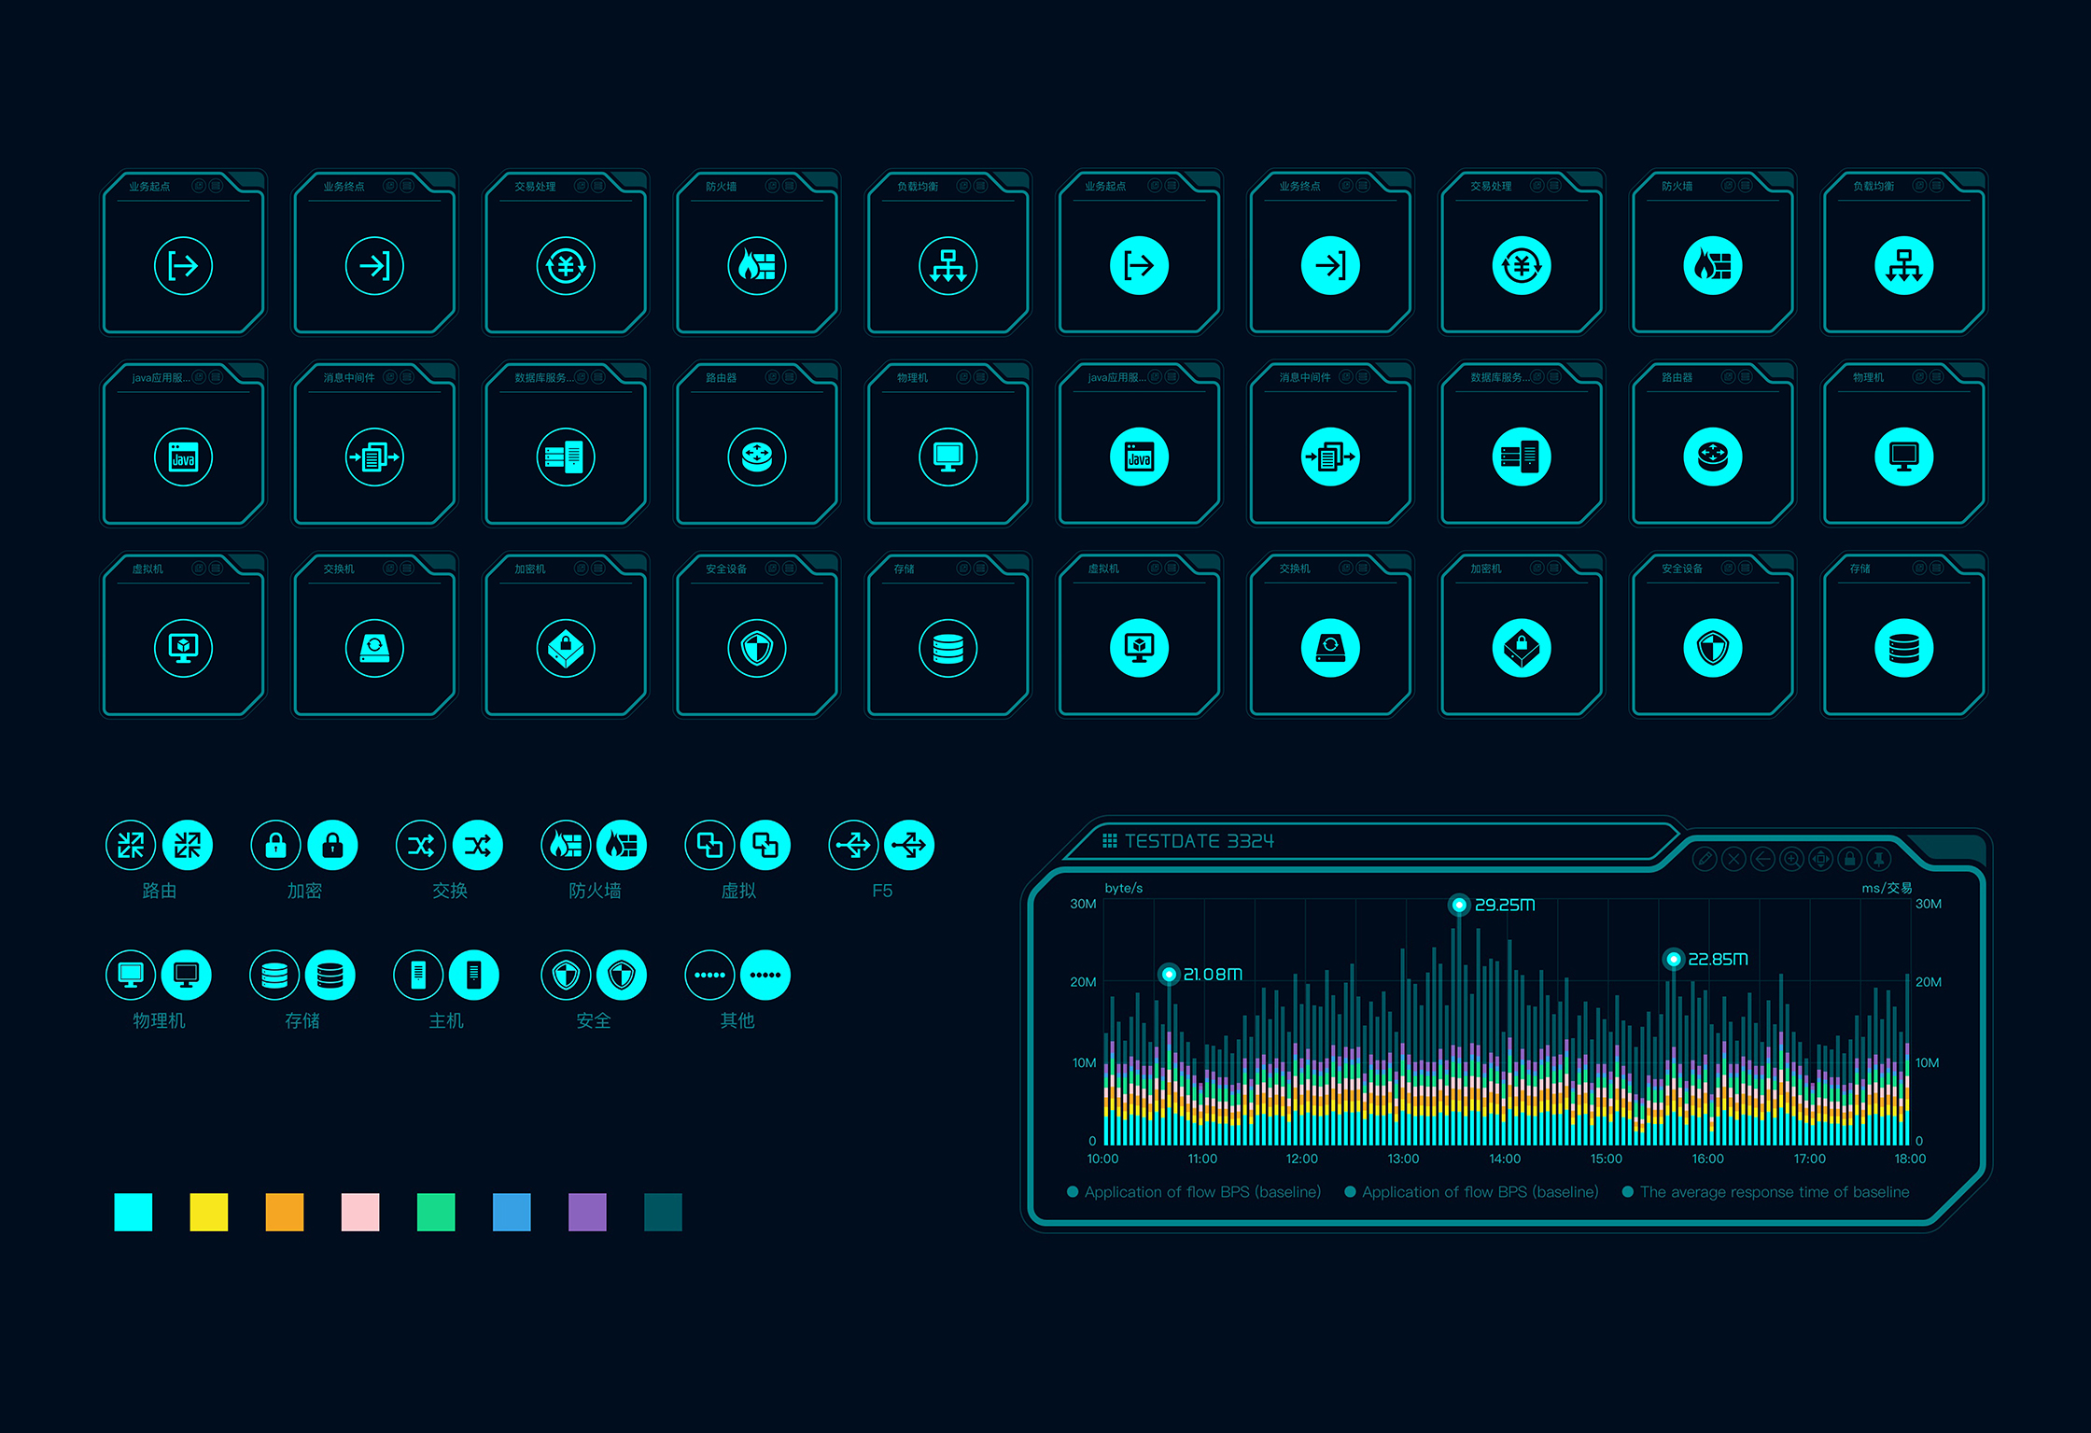Select the outlined 路由器 router card icon

[757, 457]
